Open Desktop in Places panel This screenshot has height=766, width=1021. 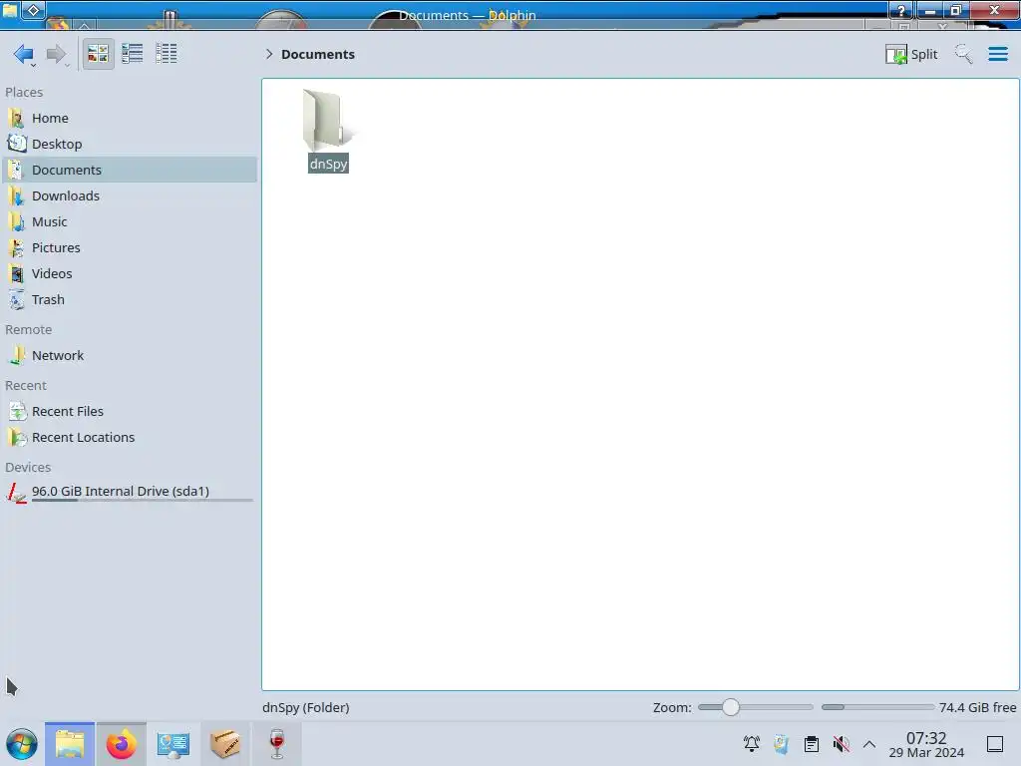point(131,144)
